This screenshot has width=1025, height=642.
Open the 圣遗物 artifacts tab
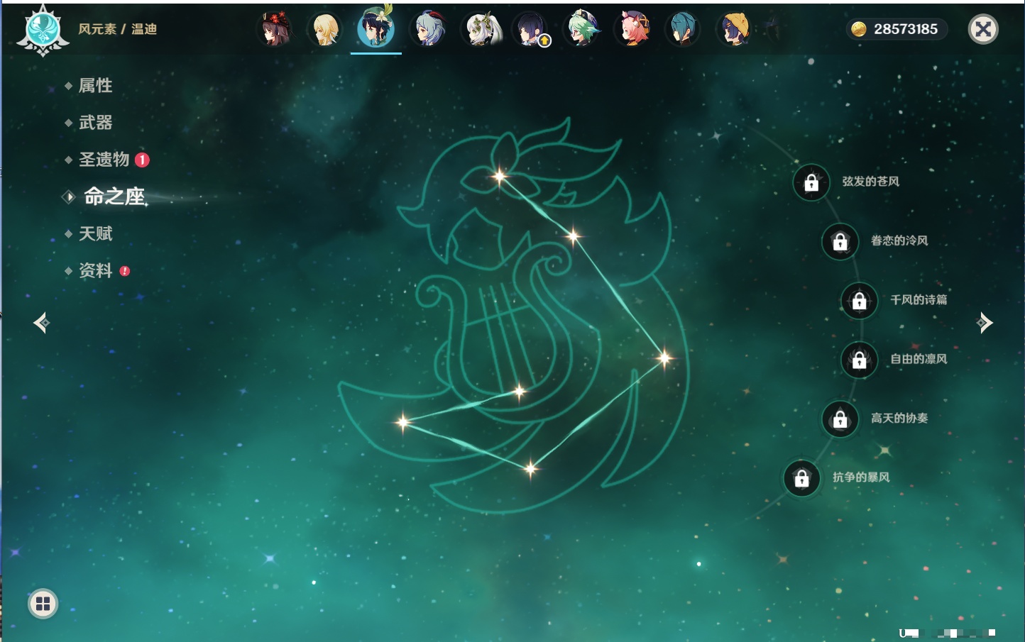(x=104, y=160)
